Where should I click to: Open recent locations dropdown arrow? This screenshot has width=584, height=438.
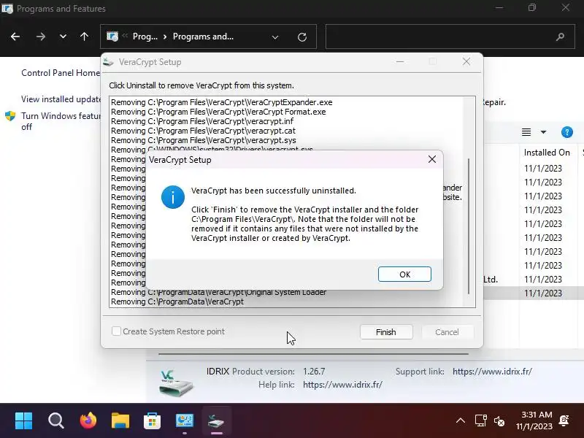pyautogui.click(x=63, y=36)
